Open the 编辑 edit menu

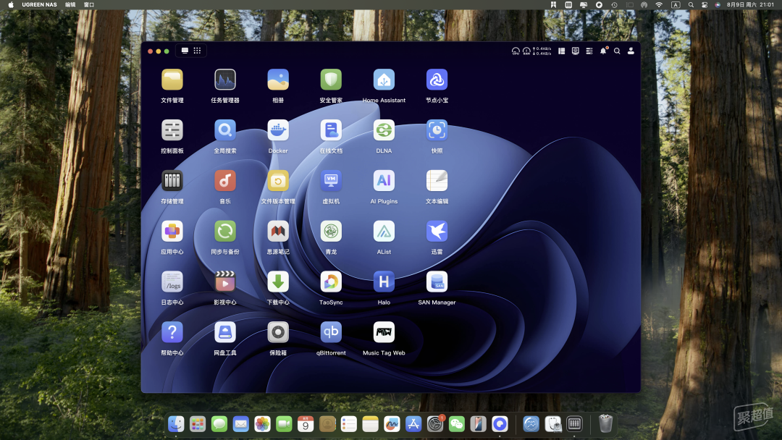coord(70,4)
